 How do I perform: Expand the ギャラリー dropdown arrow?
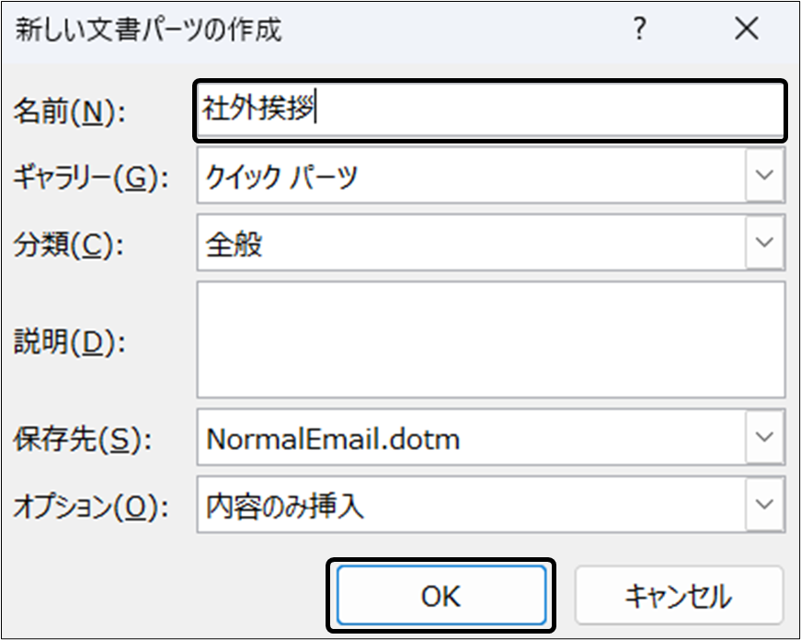pos(765,176)
